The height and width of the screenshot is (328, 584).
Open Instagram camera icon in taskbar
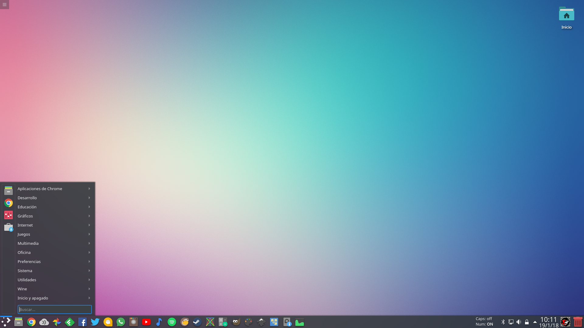click(134, 322)
